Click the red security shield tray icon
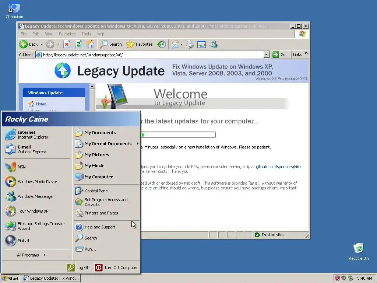 click(x=337, y=278)
